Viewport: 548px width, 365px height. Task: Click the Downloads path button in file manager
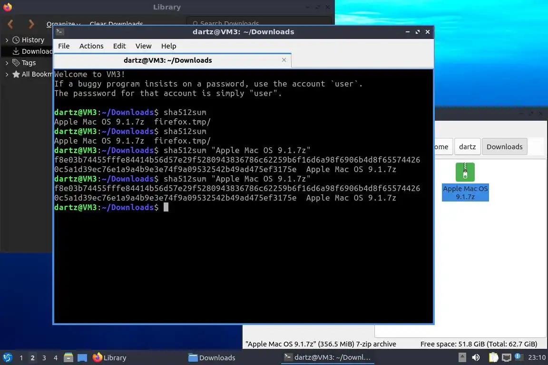tap(504, 147)
